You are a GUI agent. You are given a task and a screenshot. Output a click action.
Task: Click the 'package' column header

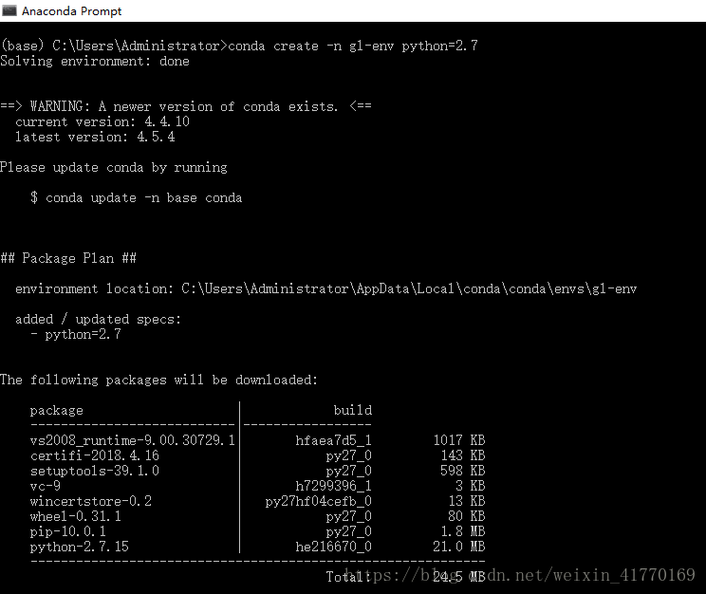(x=57, y=410)
